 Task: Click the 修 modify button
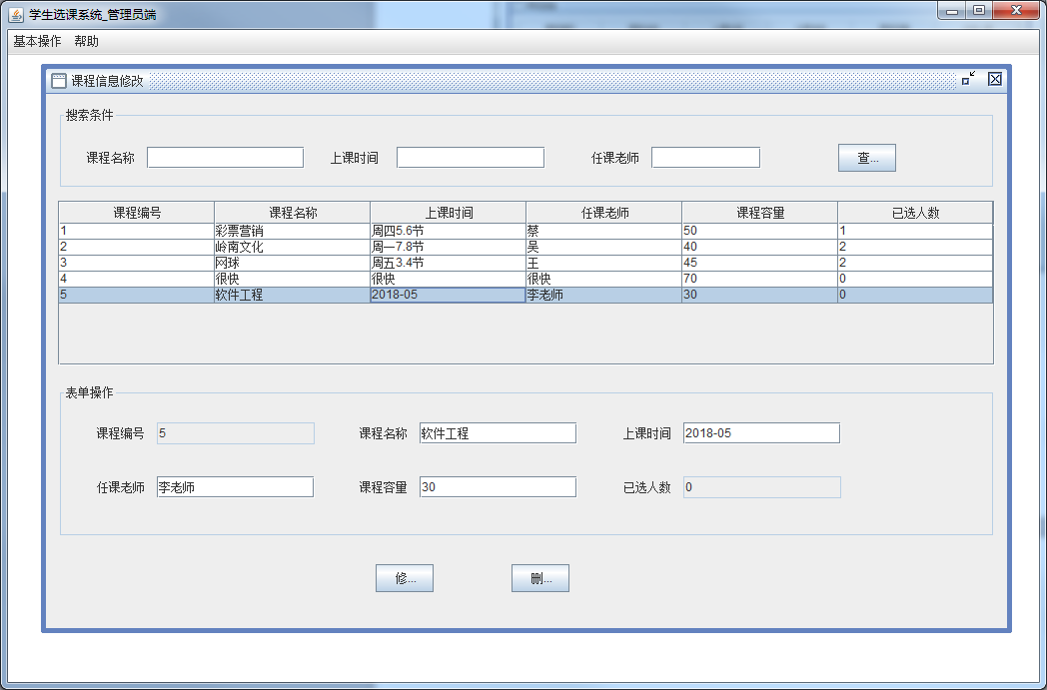coord(404,577)
